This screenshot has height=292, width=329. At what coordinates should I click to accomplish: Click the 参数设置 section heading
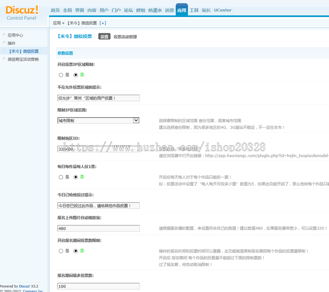[x=65, y=53]
